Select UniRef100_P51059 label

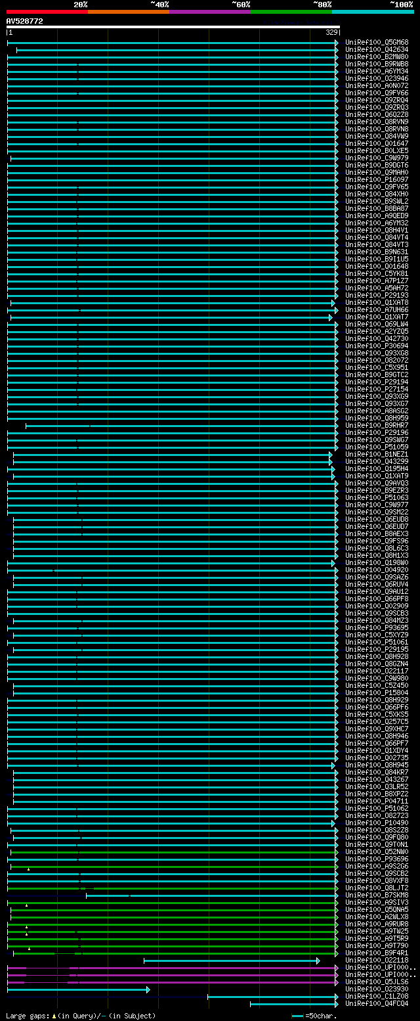377,447
